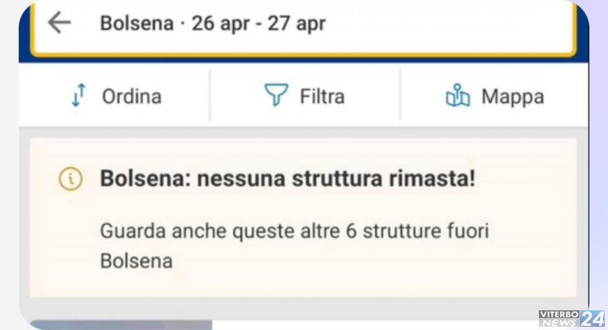
Task: Click the word Bolsena ending the notice
Action: 136,261
